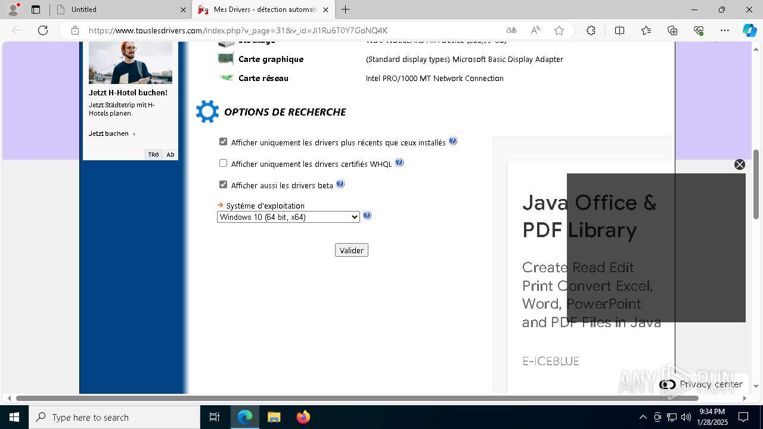
Task: Click the vertical page scrollbar thumb
Action: point(756,184)
